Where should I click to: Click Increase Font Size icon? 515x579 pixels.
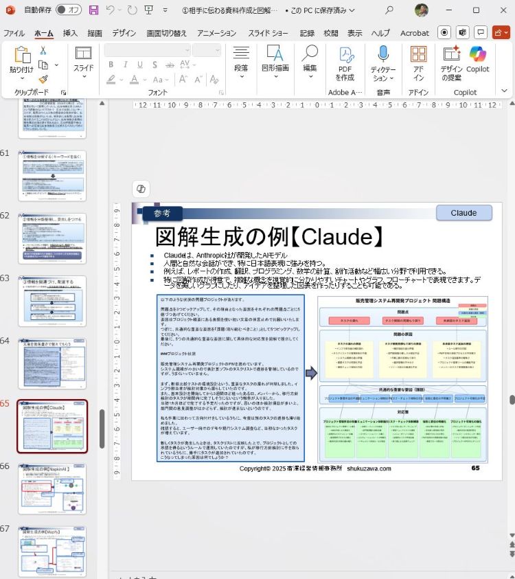click(183, 79)
